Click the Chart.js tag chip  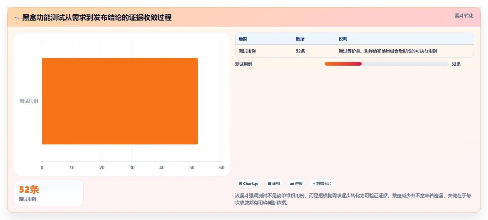[x=248, y=183]
